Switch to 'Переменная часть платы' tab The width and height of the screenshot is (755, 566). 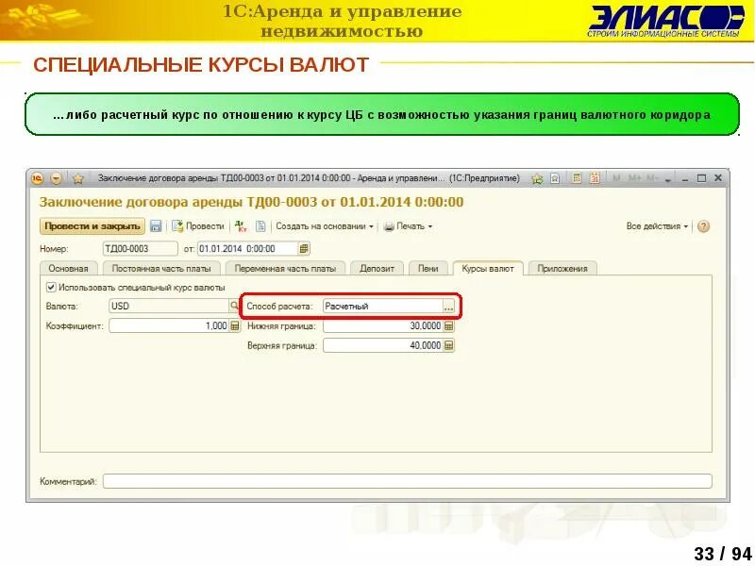(x=285, y=268)
